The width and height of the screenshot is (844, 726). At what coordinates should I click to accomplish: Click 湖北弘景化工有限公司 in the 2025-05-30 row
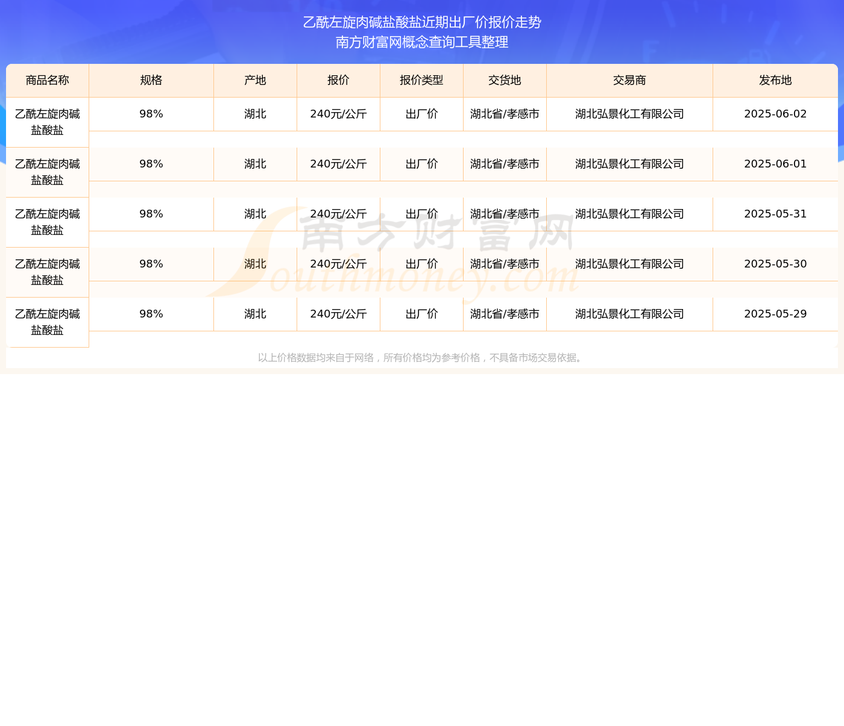coord(630,264)
